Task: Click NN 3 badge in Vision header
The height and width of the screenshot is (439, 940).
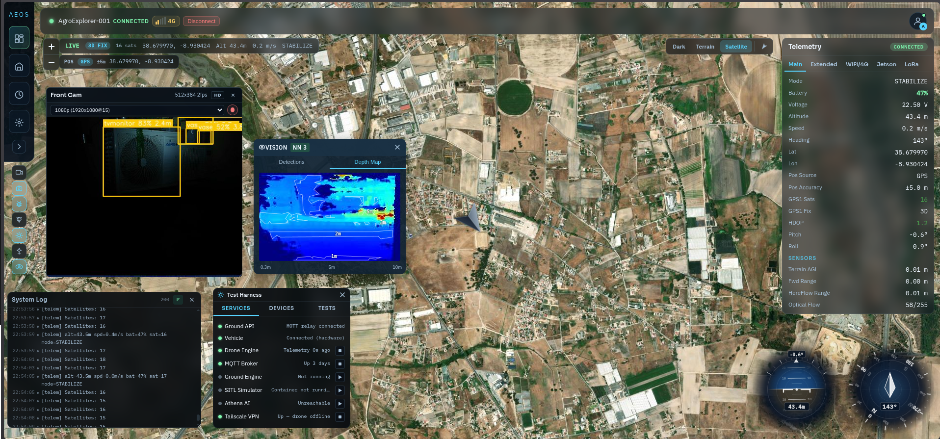Action: 299,147
